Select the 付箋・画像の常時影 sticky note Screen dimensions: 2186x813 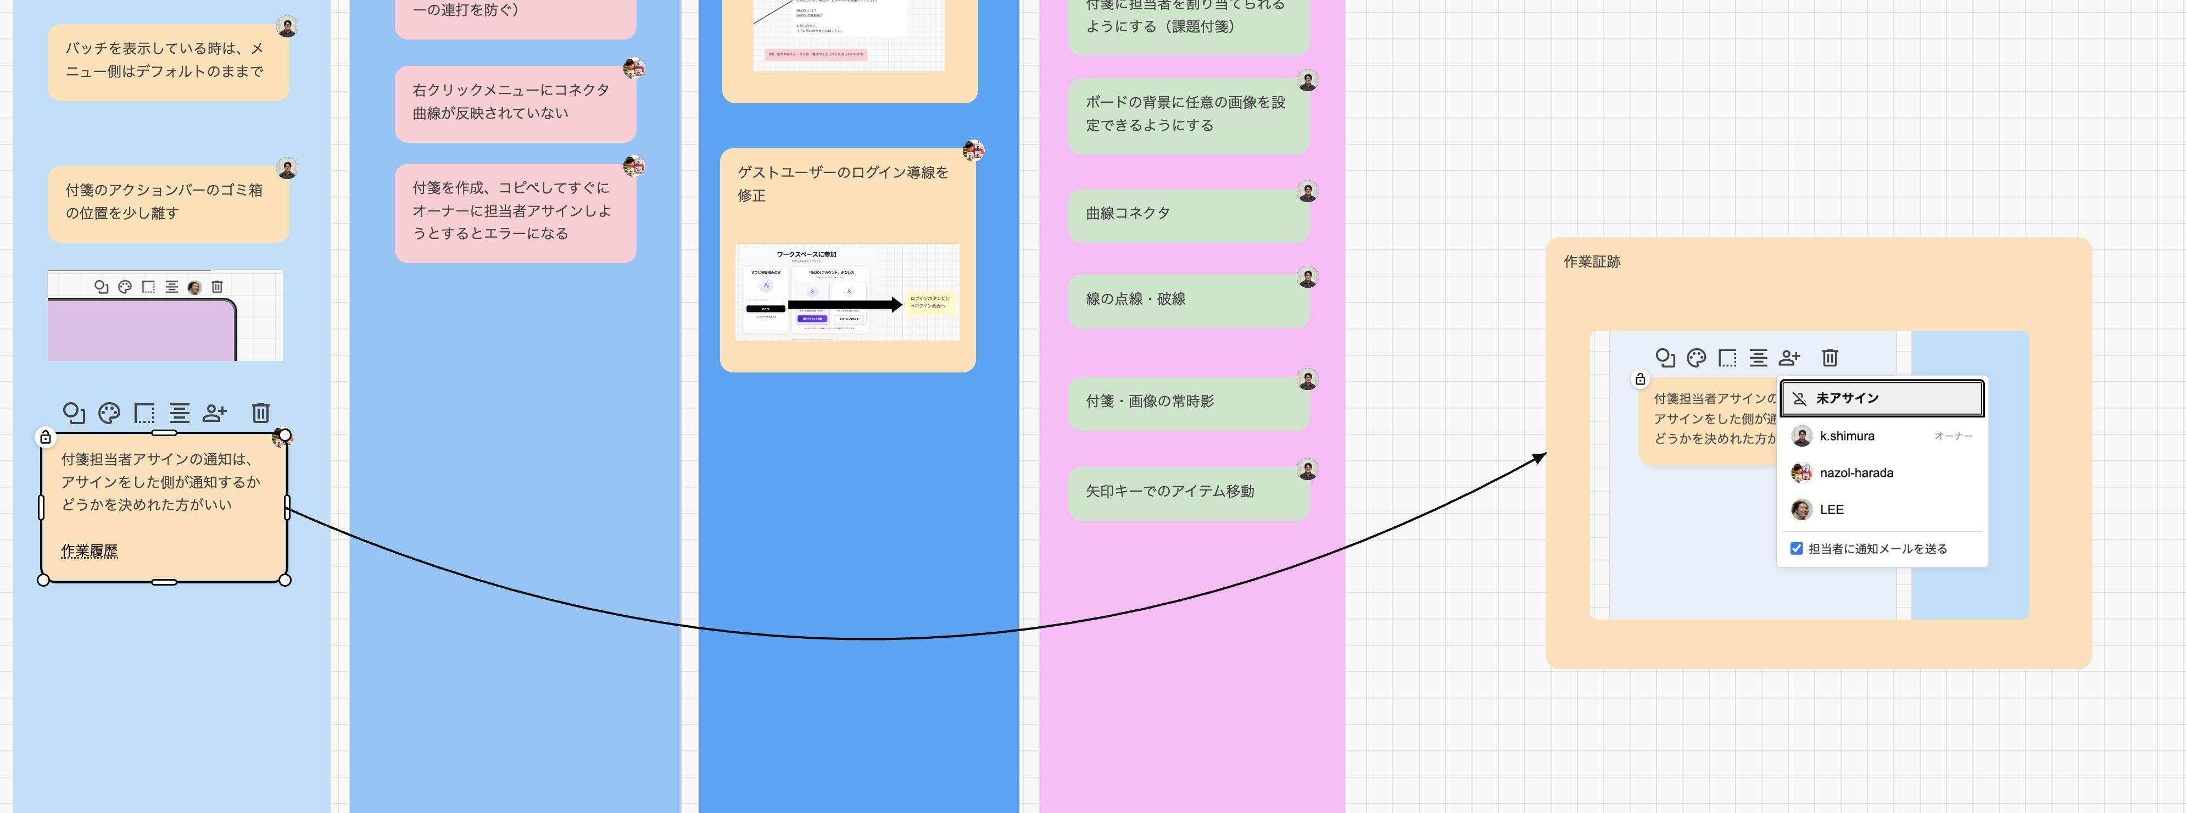(1188, 402)
